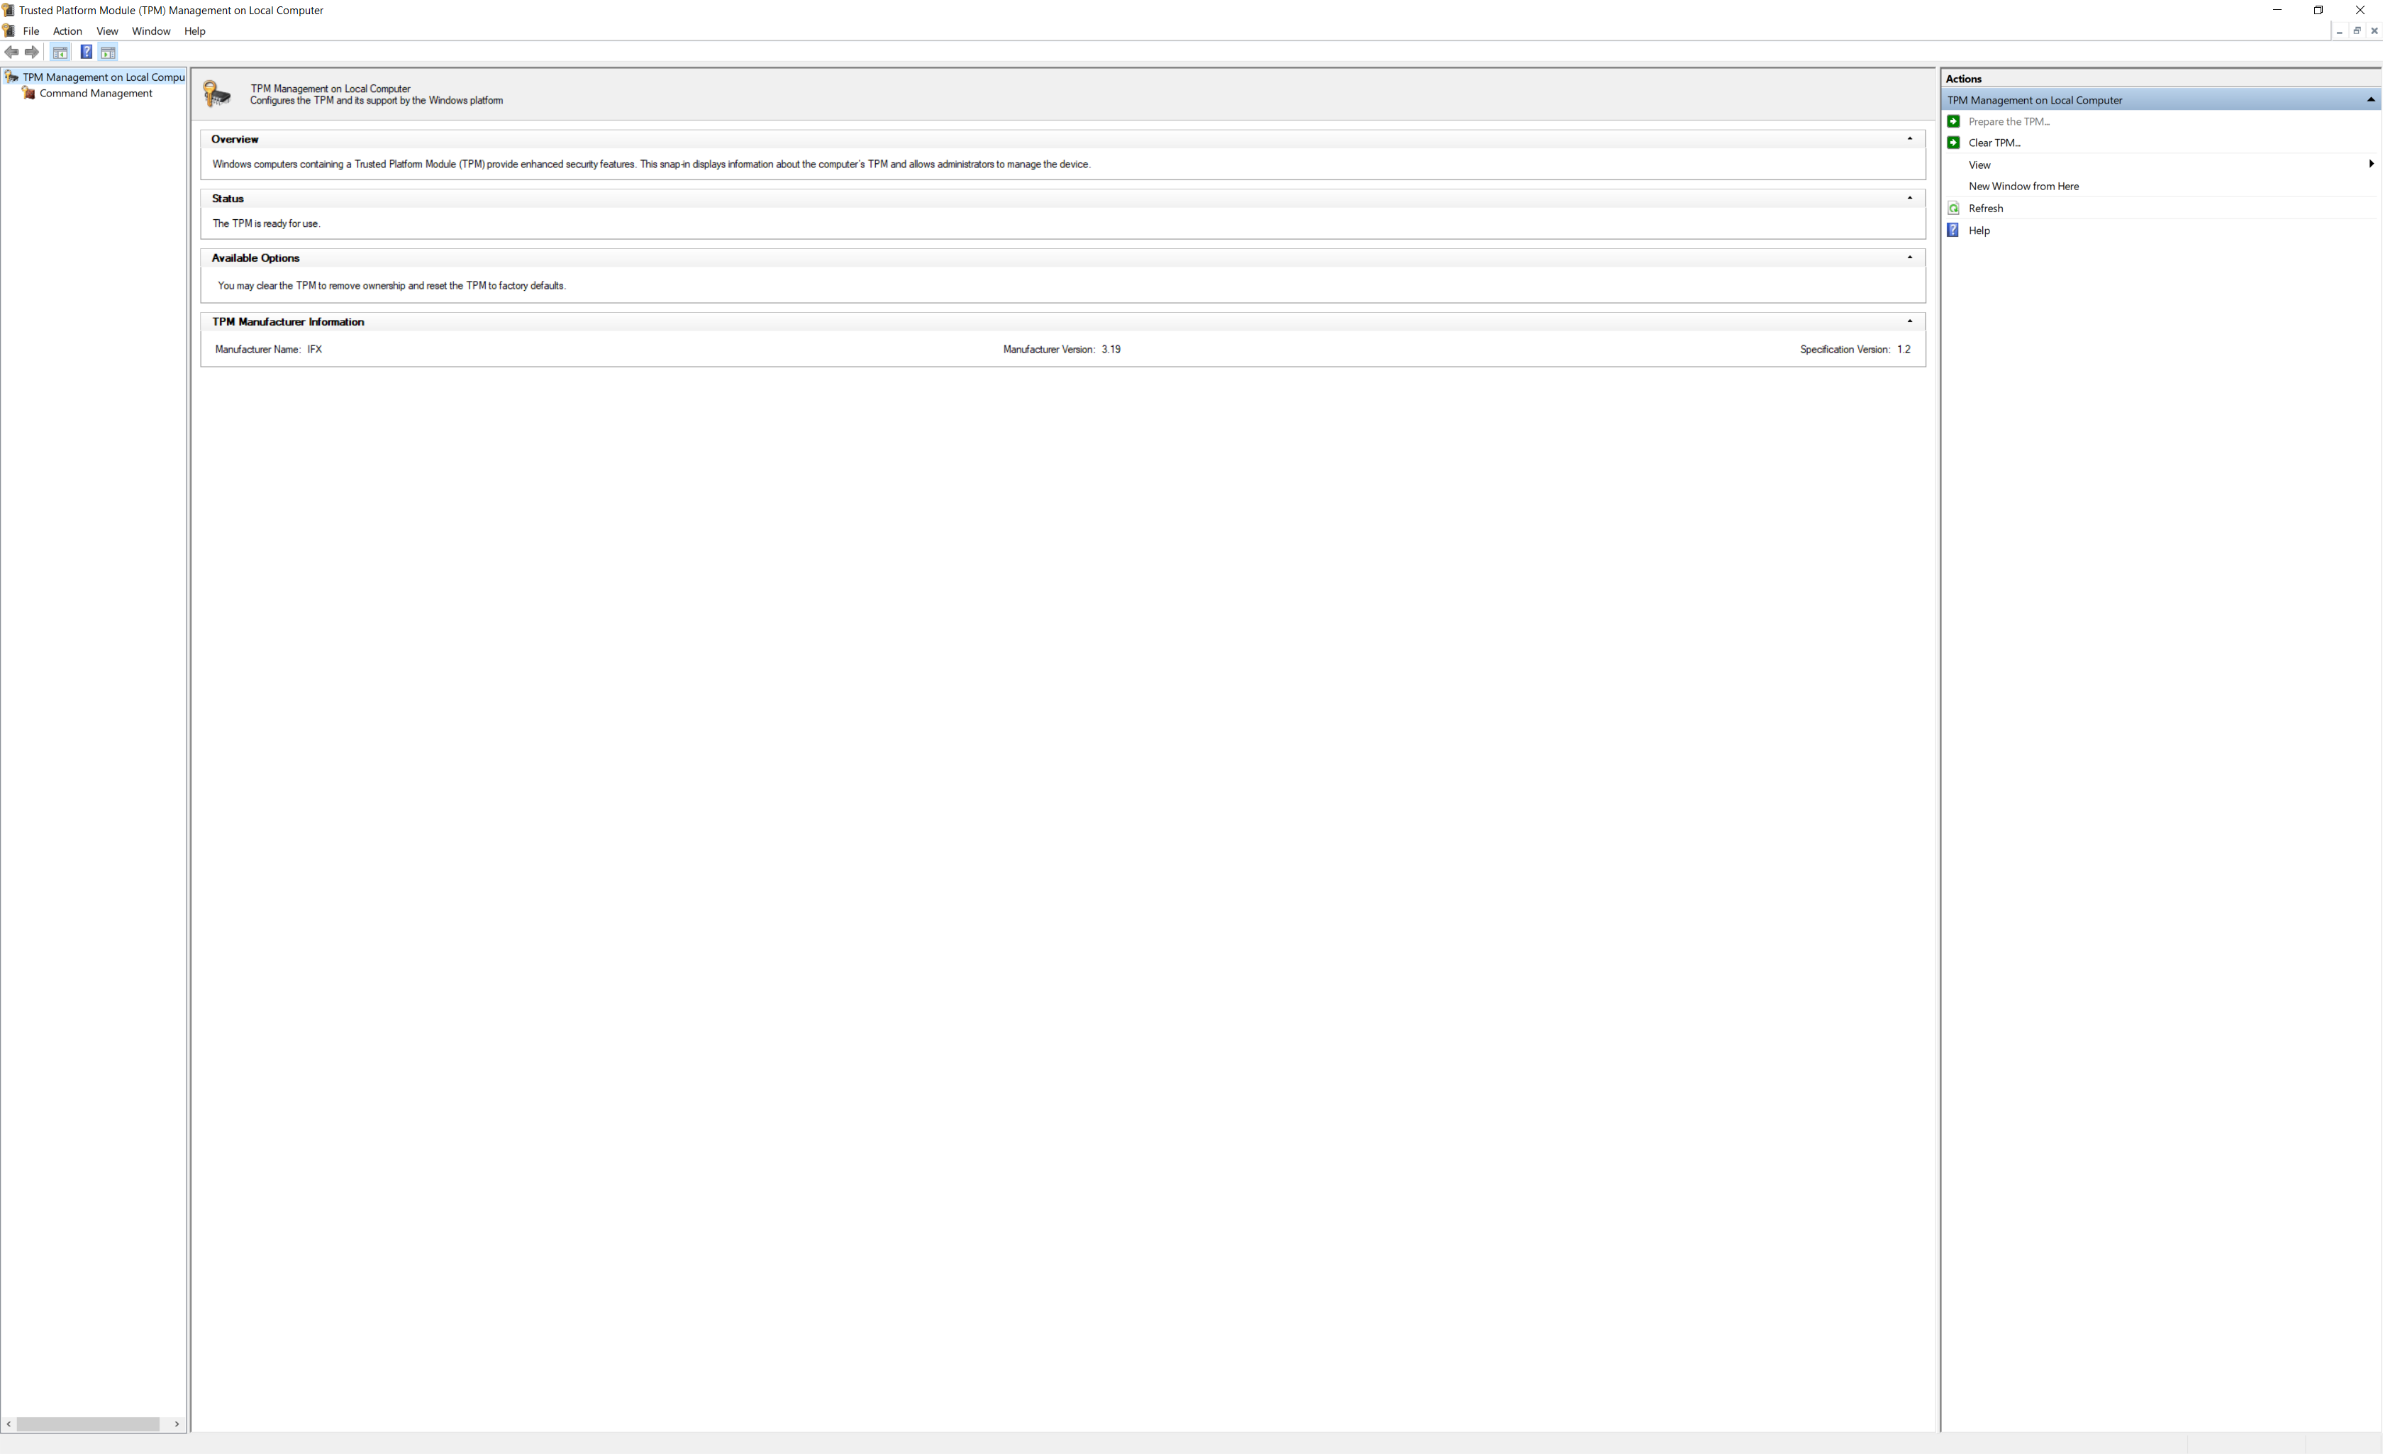This screenshot has width=2383, height=1454.
Task: Click the Refresh icon in Actions
Action: (x=1954, y=209)
